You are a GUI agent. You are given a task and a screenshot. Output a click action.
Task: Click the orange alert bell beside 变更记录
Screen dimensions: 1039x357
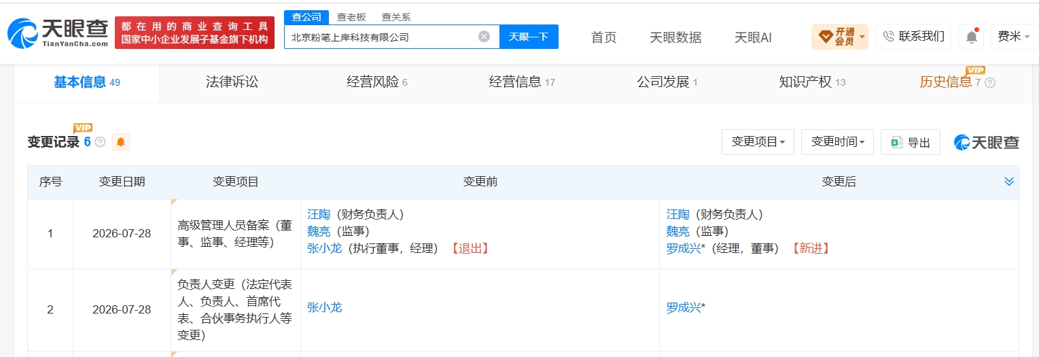click(121, 142)
